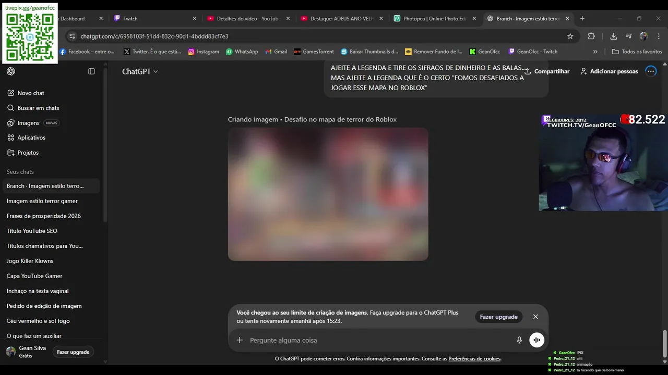
Task: Open the Chrome profile avatar
Action: coord(643,36)
